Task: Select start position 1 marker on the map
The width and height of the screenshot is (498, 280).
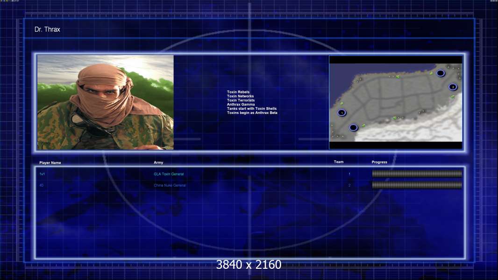Action: [x=342, y=112]
